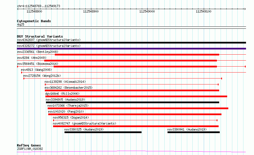This screenshot has height=155, width=254.
Task: Click ruler position 112548900
Action: click(x=91, y=11)
